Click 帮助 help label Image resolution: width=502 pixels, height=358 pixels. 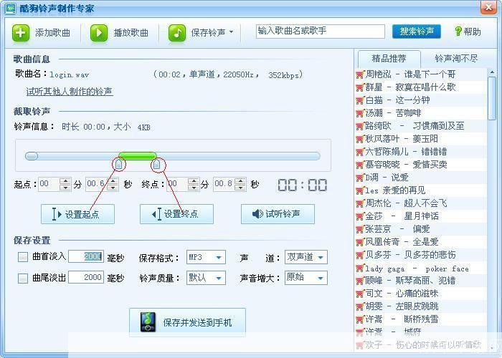coord(472,32)
